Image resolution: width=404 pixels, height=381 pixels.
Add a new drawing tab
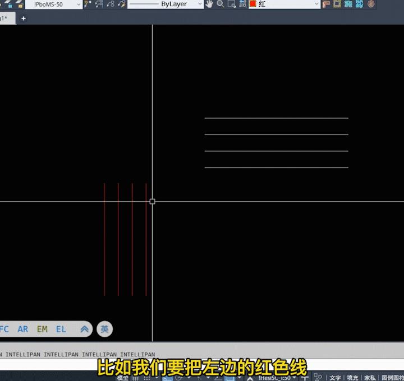[x=24, y=18]
